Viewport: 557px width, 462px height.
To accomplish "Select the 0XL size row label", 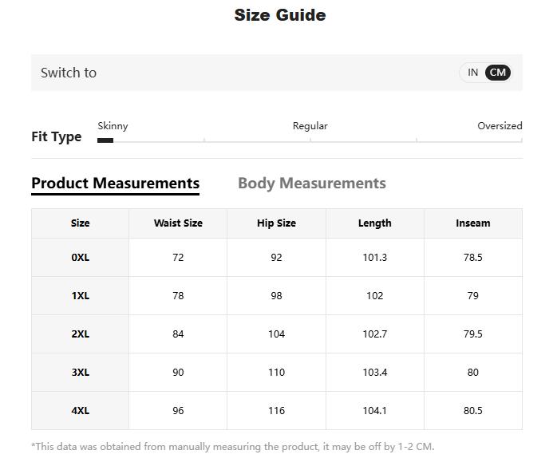I will coord(80,258).
